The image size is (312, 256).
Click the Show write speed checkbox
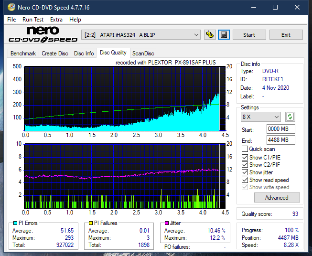[x=245, y=187]
